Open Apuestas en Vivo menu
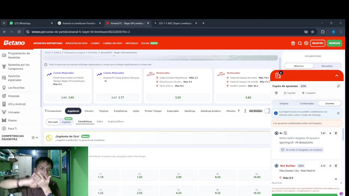The image size is (349, 196). coord(76,43)
